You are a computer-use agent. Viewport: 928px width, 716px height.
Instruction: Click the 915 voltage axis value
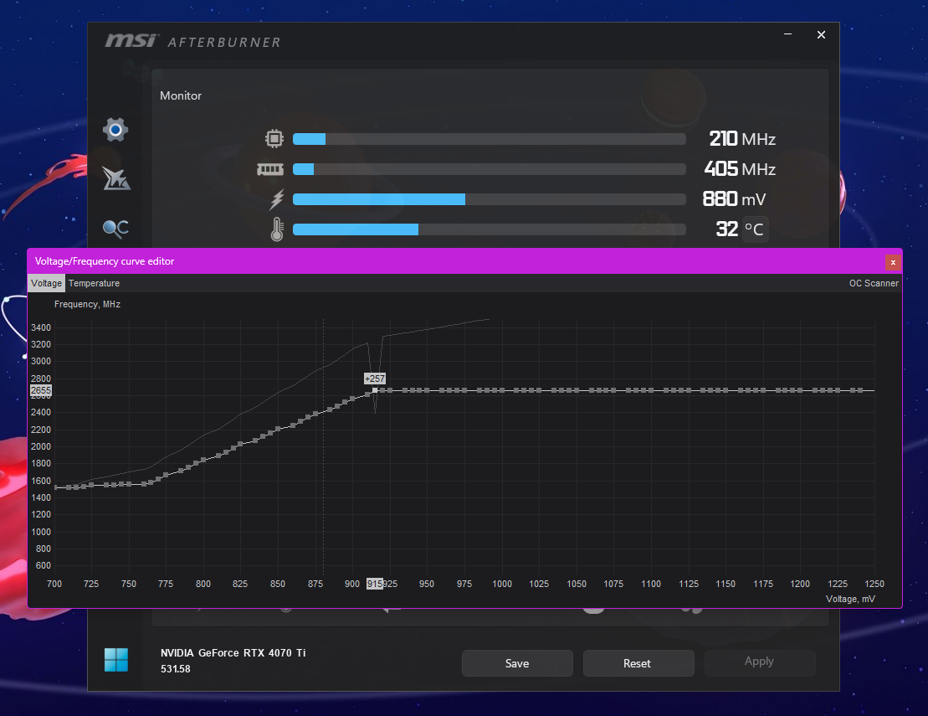pyautogui.click(x=374, y=584)
